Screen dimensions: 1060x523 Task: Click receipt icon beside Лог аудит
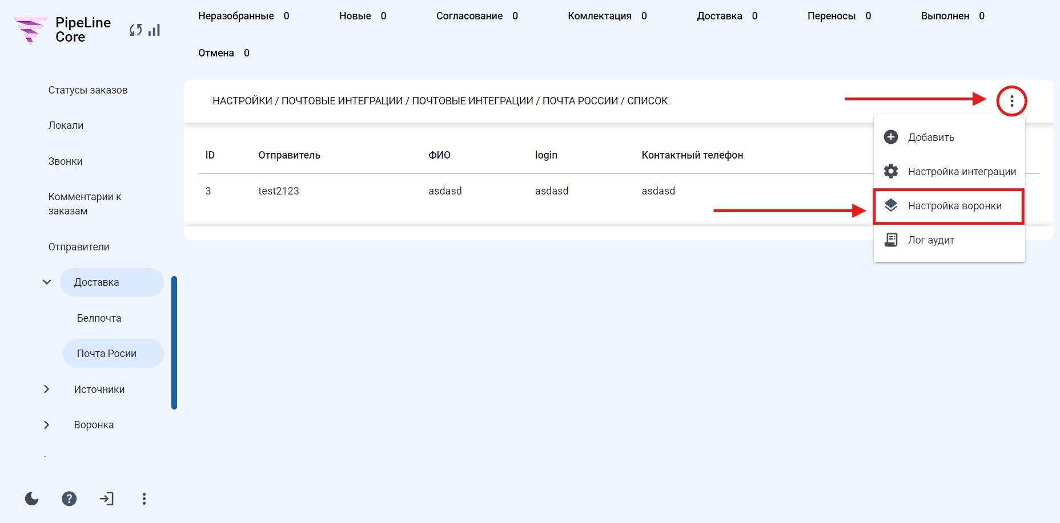[x=891, y=240]
